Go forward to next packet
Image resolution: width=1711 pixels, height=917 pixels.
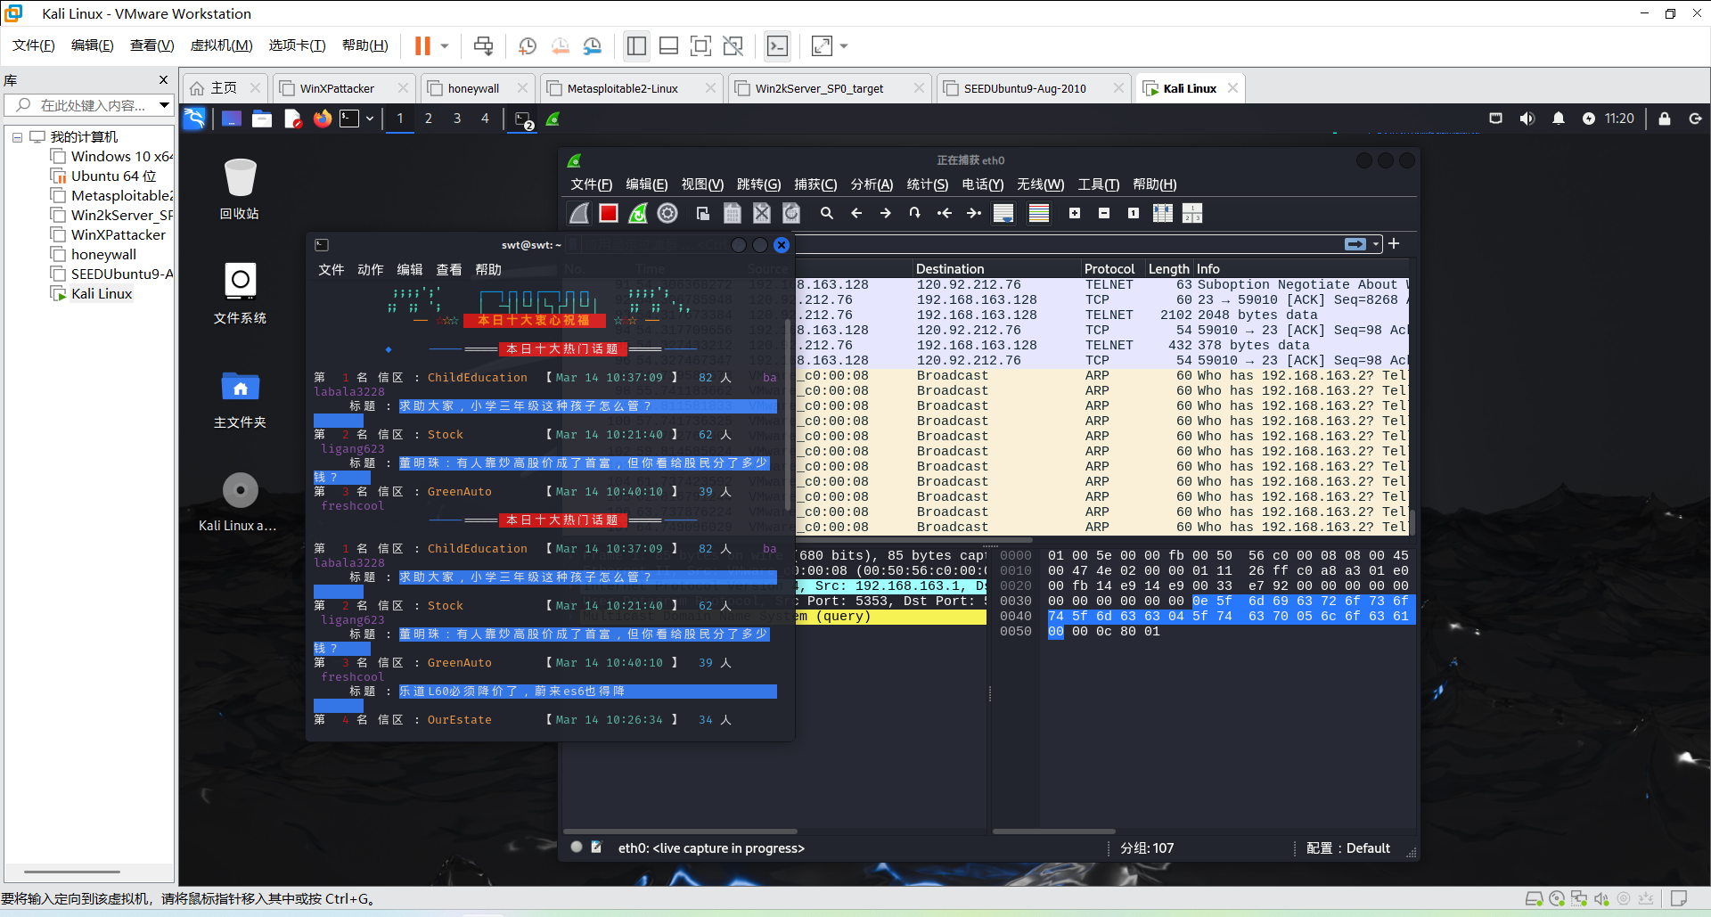pyautogui.click(x=886, y=213)
